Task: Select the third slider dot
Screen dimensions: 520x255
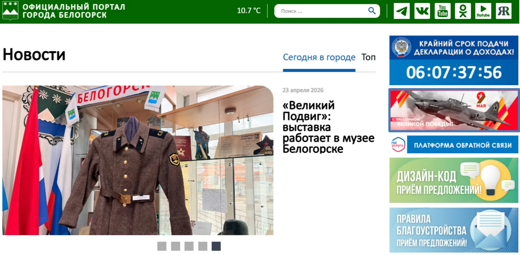Action: [189, 246]
